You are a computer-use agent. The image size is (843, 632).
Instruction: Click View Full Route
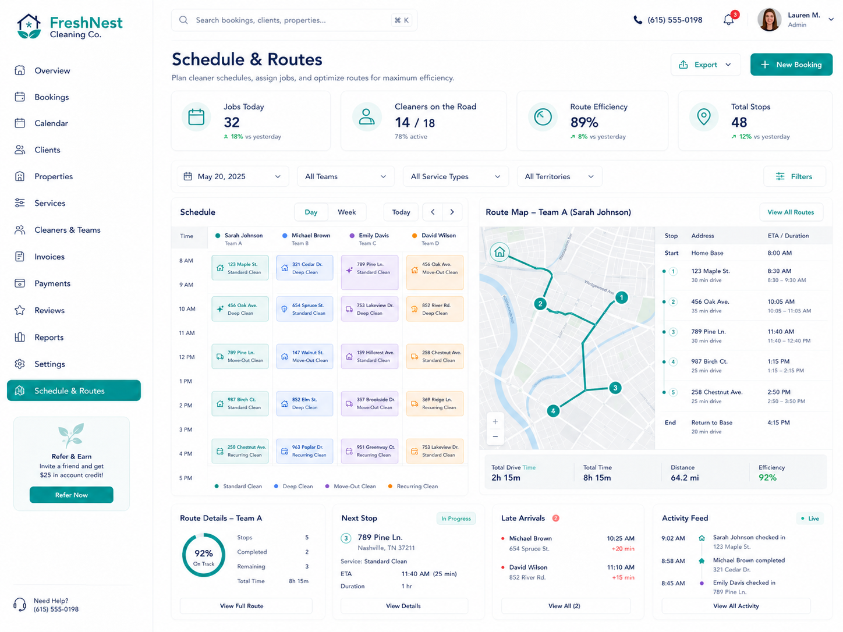pos(246,606)
